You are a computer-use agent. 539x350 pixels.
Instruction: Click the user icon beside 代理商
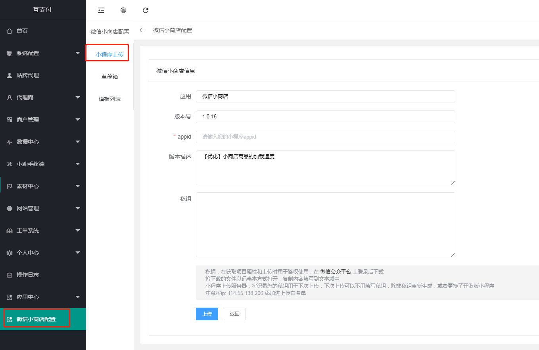[x=10, y=97]
